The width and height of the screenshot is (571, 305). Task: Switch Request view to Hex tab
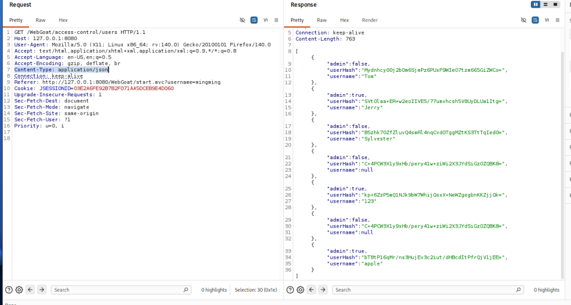click(63, 20)
